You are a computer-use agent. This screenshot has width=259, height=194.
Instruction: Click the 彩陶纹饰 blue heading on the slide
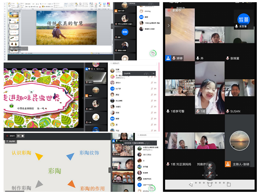click(x=89, y=153)
